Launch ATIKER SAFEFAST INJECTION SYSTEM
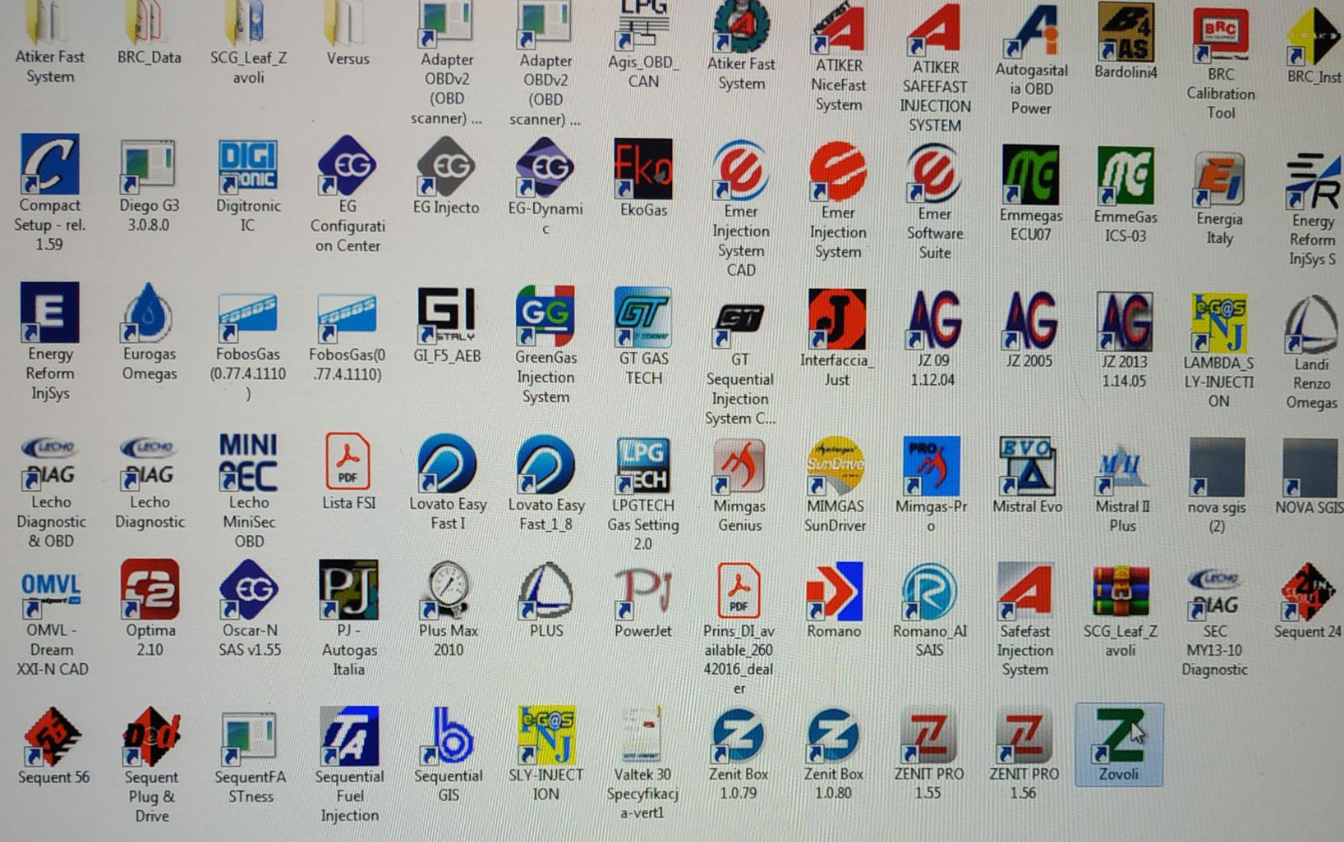 click(935, 67)
